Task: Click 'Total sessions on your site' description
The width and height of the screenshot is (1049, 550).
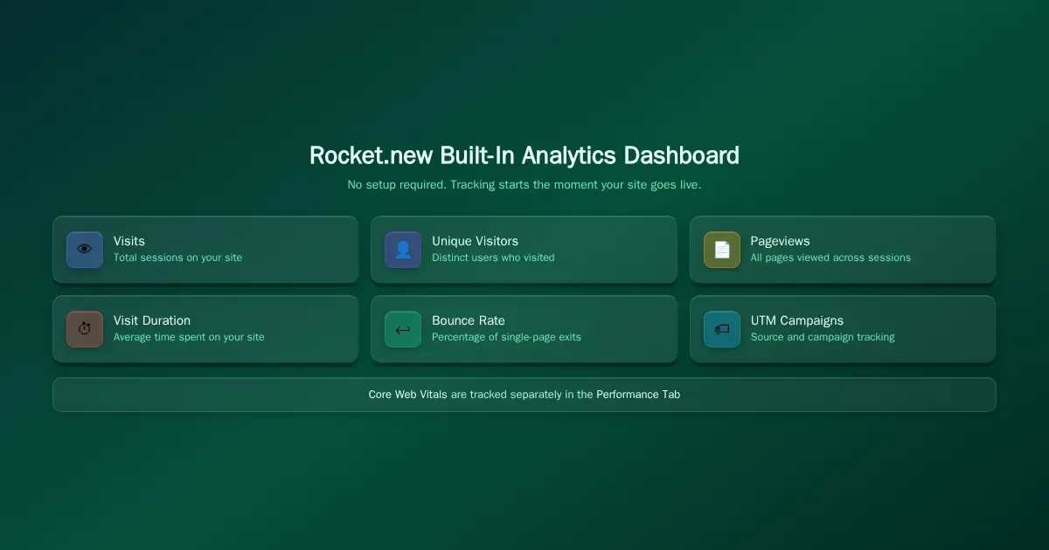Action: coord(178,258)
